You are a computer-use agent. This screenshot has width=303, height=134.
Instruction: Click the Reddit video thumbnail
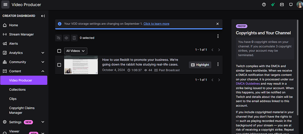coord(81,65)
